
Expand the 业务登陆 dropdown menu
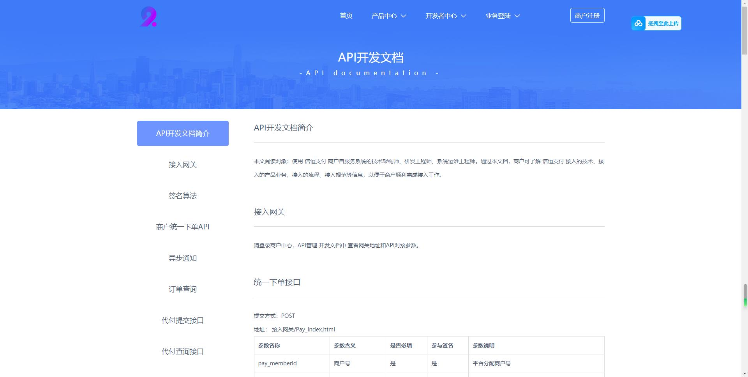[502, 16]
